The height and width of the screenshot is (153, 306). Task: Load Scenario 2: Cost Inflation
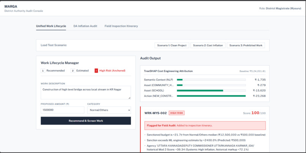[x=208, y=45]
